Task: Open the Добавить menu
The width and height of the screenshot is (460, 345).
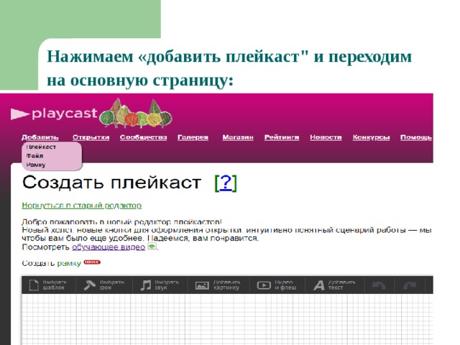Action: coord(40,137)
